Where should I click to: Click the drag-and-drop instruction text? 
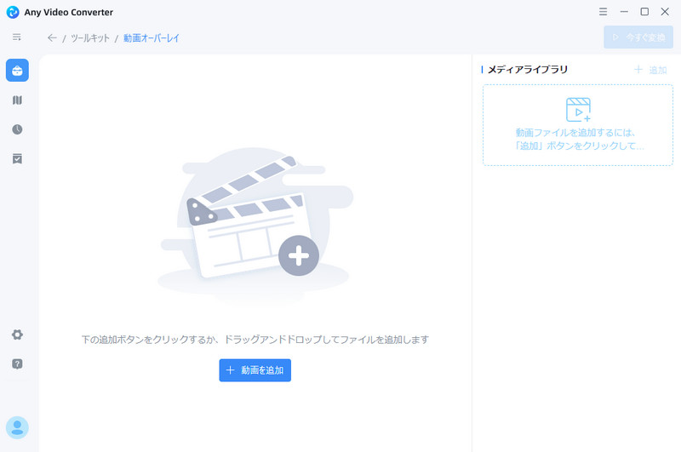point(255,340)
